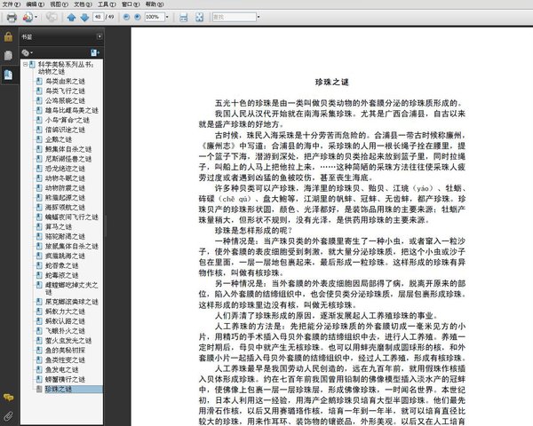Open bookmark 动物防御之谜
533x426 pixels.
65,188
